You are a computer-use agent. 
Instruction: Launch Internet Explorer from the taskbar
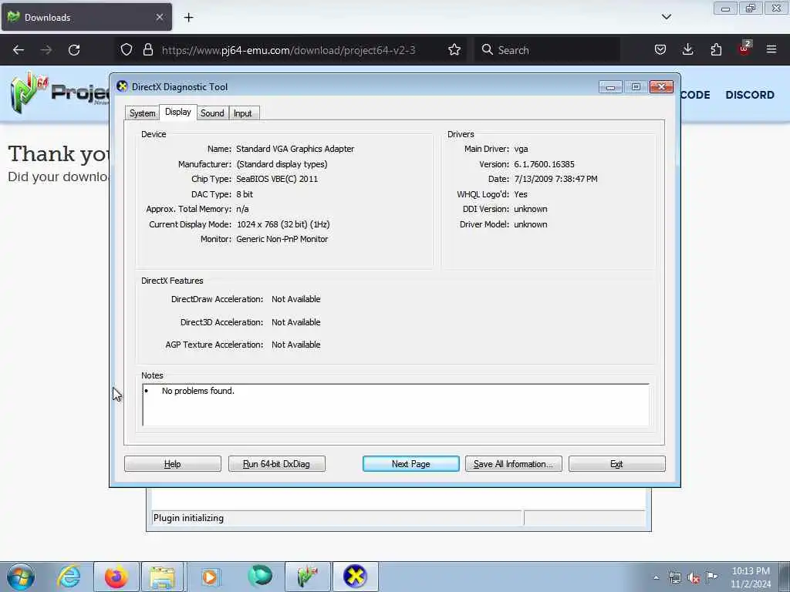69,577
